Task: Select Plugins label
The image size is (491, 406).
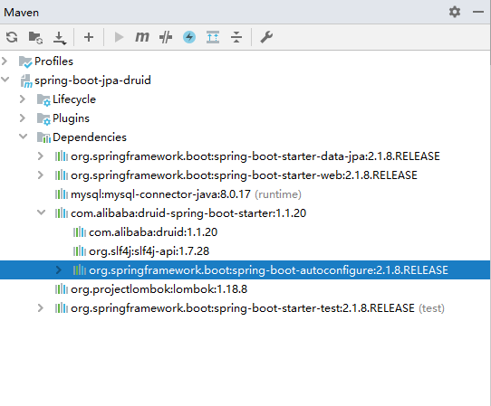Action: click(x=71, y=118)
